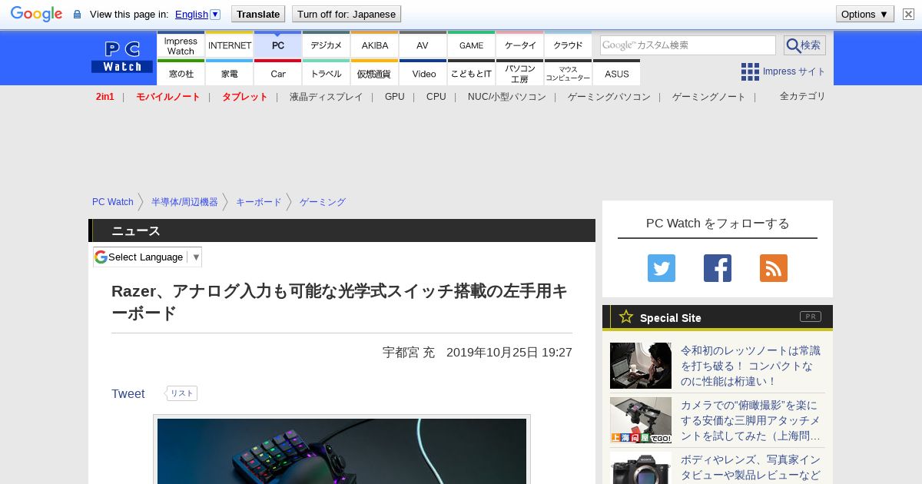
Task: Open the デジカメ tab
Action: tap(327, 45)
